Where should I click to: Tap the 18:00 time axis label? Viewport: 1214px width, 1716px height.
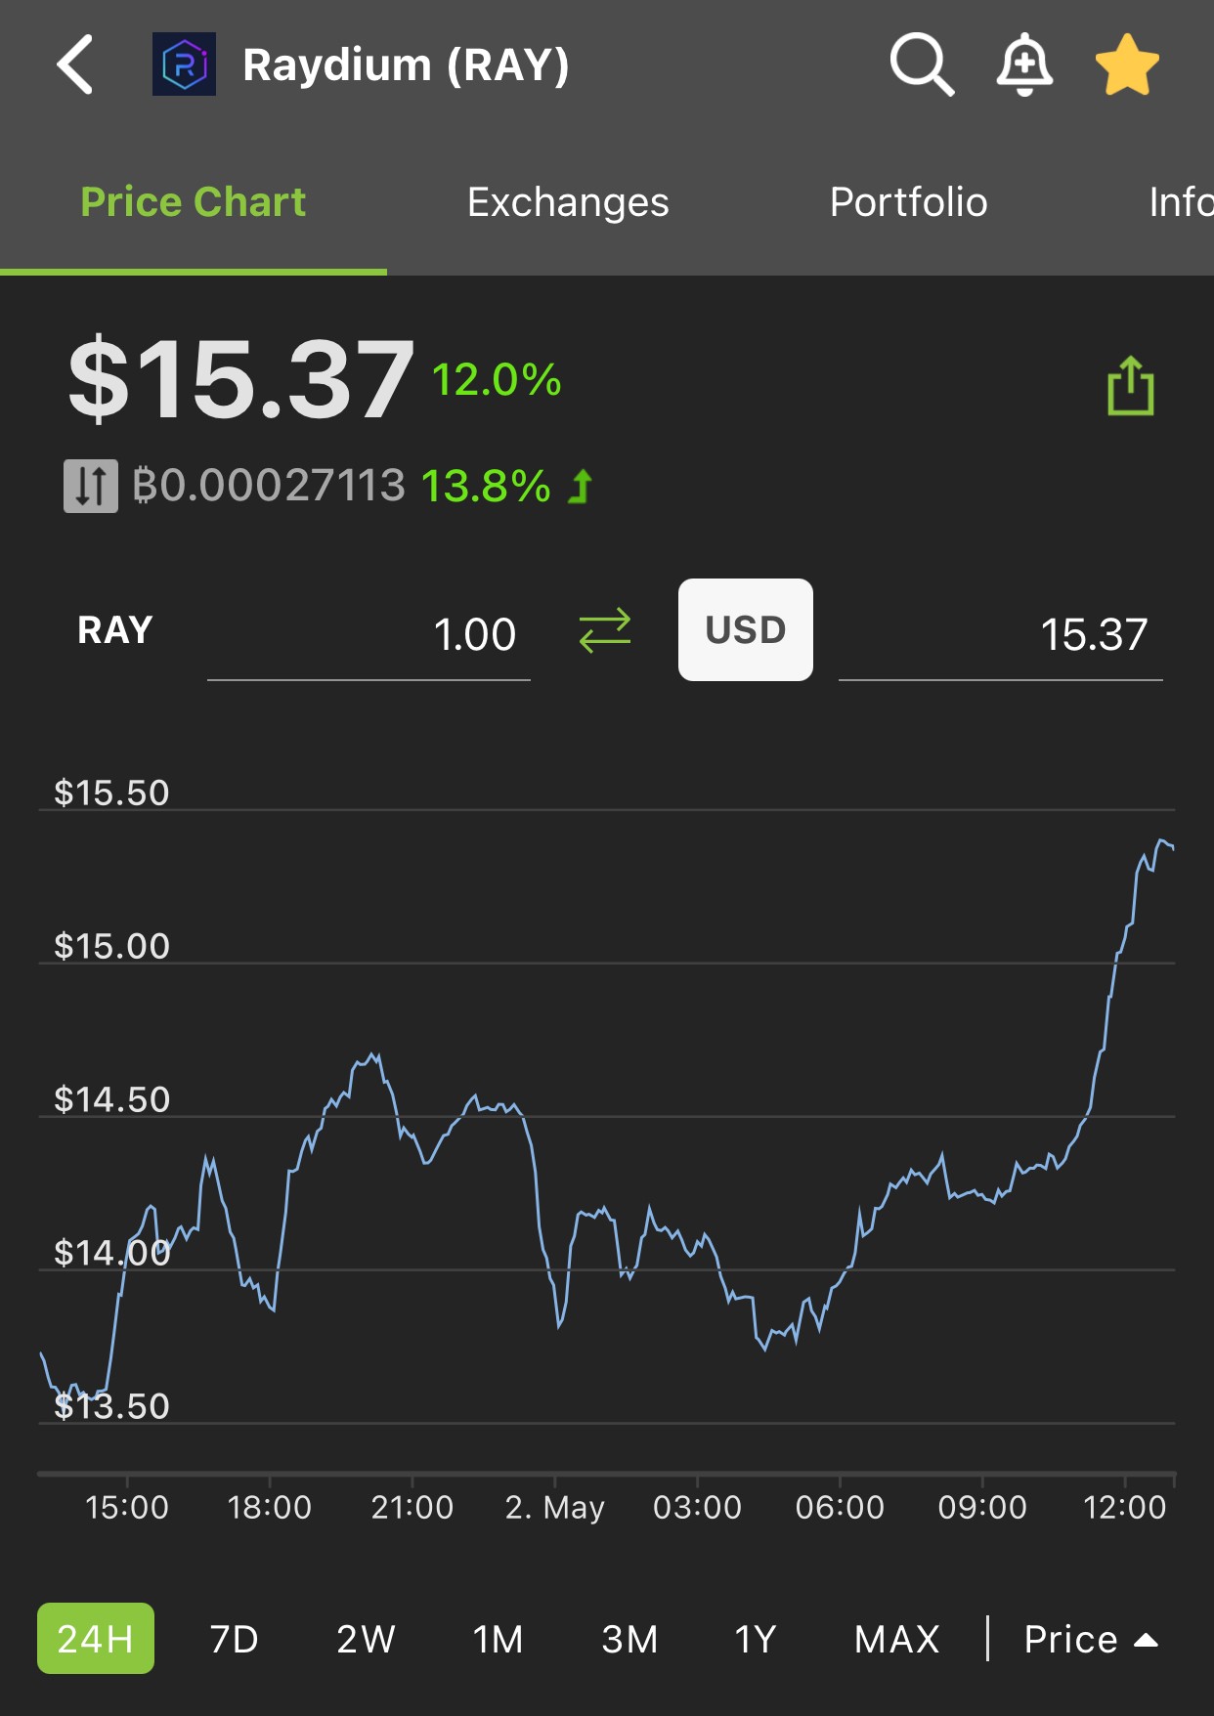(x=270, y=1507)
